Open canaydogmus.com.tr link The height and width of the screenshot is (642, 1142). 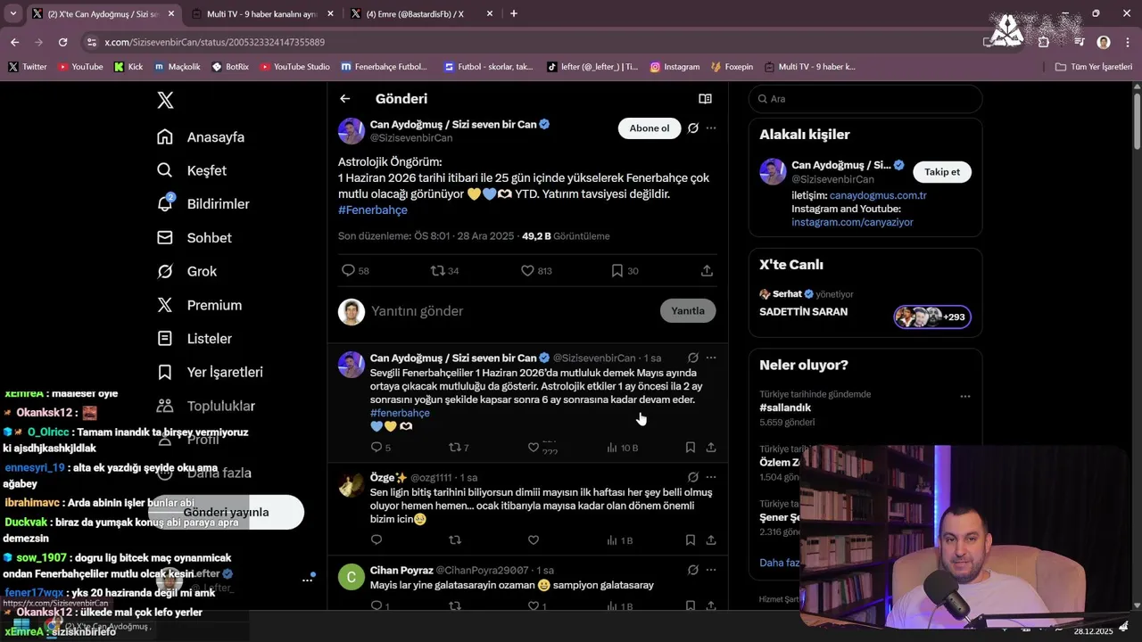point(878,195)
